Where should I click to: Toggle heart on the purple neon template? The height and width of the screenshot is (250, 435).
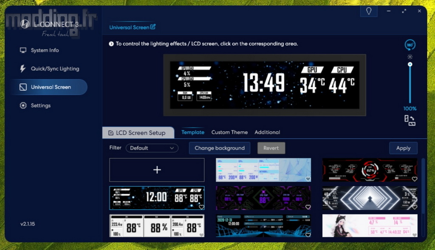coord(308,207)
